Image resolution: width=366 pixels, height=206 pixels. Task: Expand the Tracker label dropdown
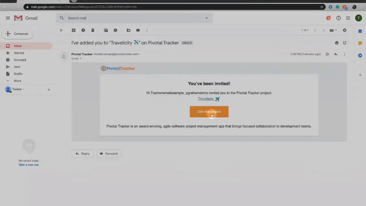[23, 89]
